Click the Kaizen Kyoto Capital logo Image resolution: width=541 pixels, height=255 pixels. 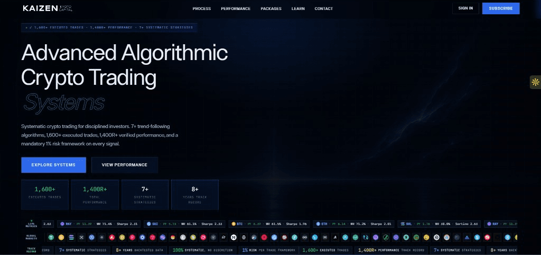pyautogui.click(x=48, y=8)
